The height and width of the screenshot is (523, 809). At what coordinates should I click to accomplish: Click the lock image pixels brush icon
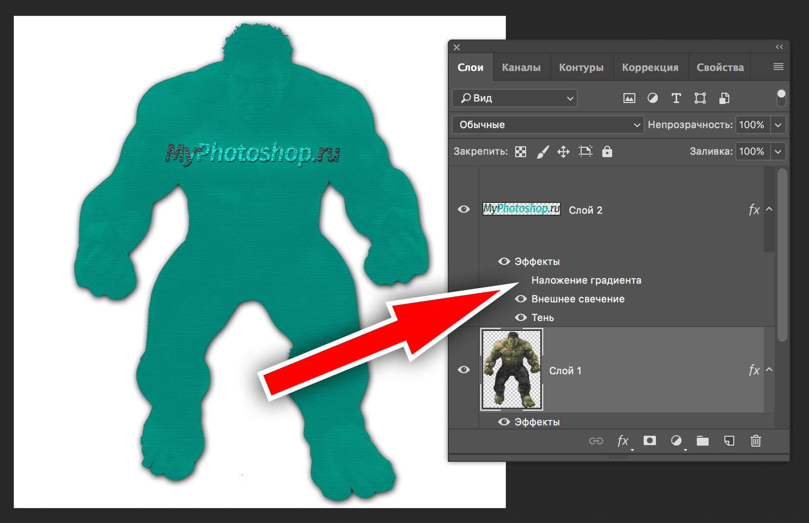(x=542, y=152)
